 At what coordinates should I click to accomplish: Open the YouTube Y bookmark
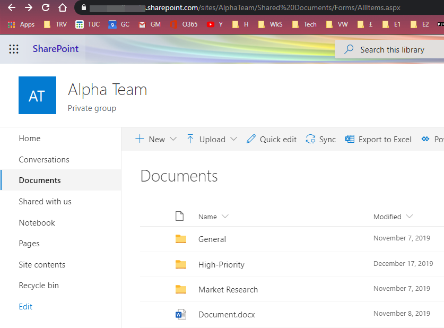215,24
